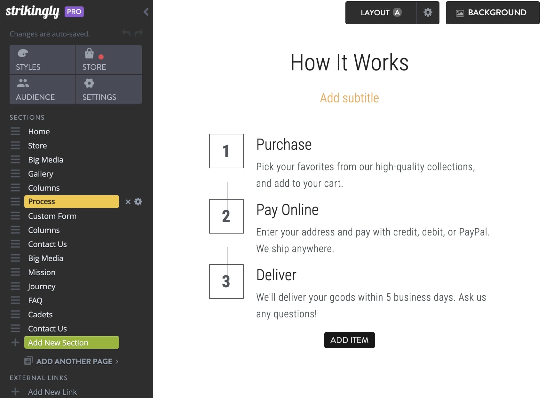Click the Add Item button

tap(349, 340)
